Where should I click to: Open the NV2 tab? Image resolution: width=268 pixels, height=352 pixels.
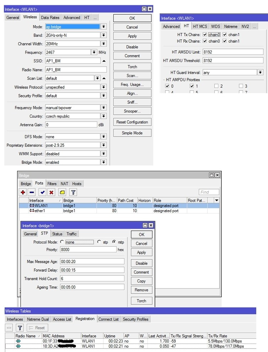pos(245,26)
